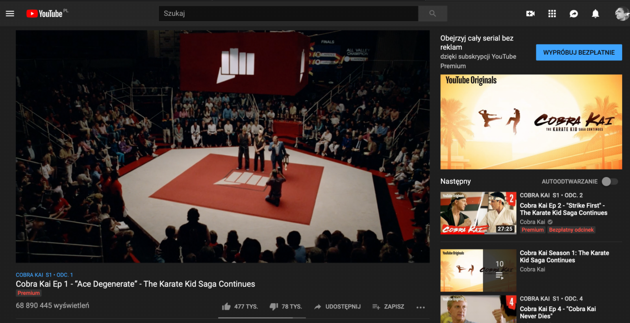630x323 pixels.
Task: Click the magnifier search button
Action: coord(433,13)
